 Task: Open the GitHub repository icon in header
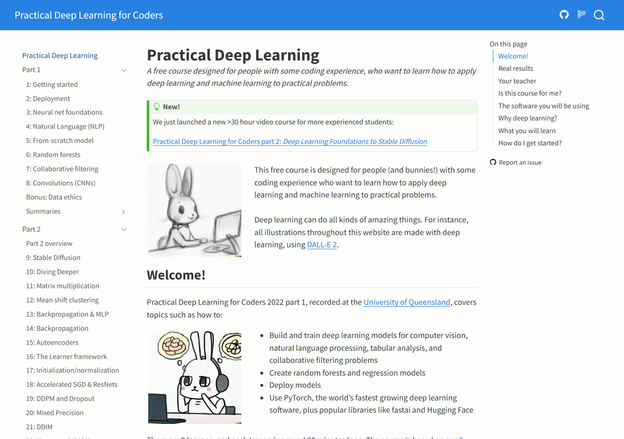pos(564,15)
